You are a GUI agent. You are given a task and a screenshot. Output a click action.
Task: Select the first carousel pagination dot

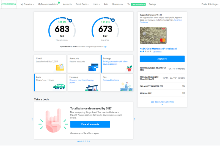click(x=78, y=141)
